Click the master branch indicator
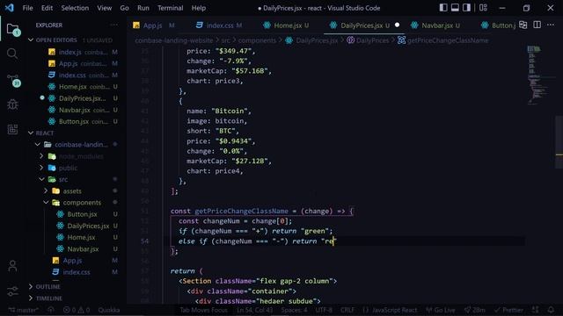 click(24, 310)
